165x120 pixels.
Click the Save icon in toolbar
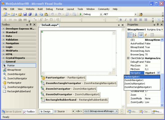pyautogui.click(x=25, y=14)
